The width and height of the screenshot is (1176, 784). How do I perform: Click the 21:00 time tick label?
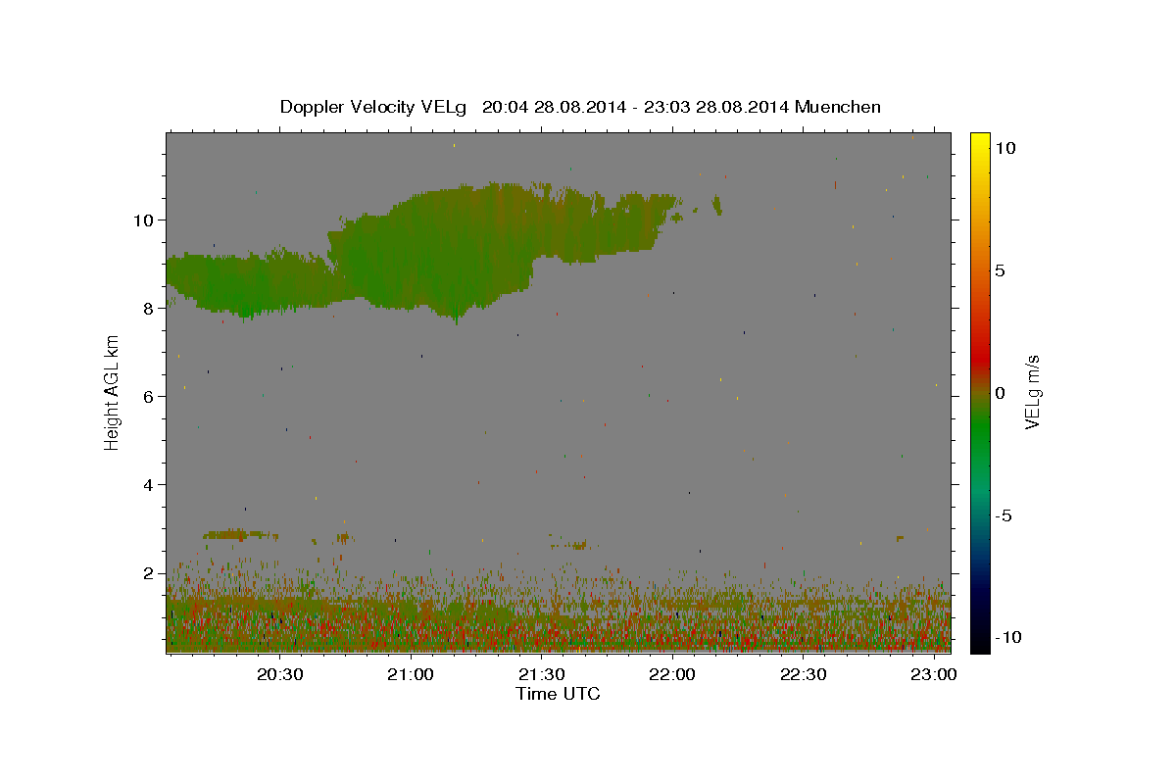(x=411, y=675)
